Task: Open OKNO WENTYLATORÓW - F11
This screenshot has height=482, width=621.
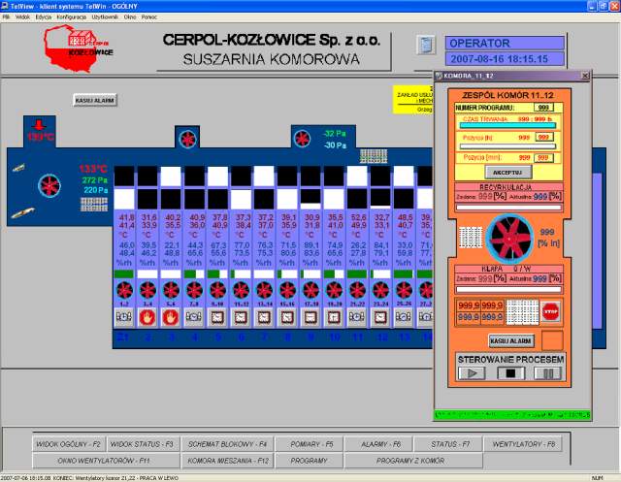Action: coord(104,461)
